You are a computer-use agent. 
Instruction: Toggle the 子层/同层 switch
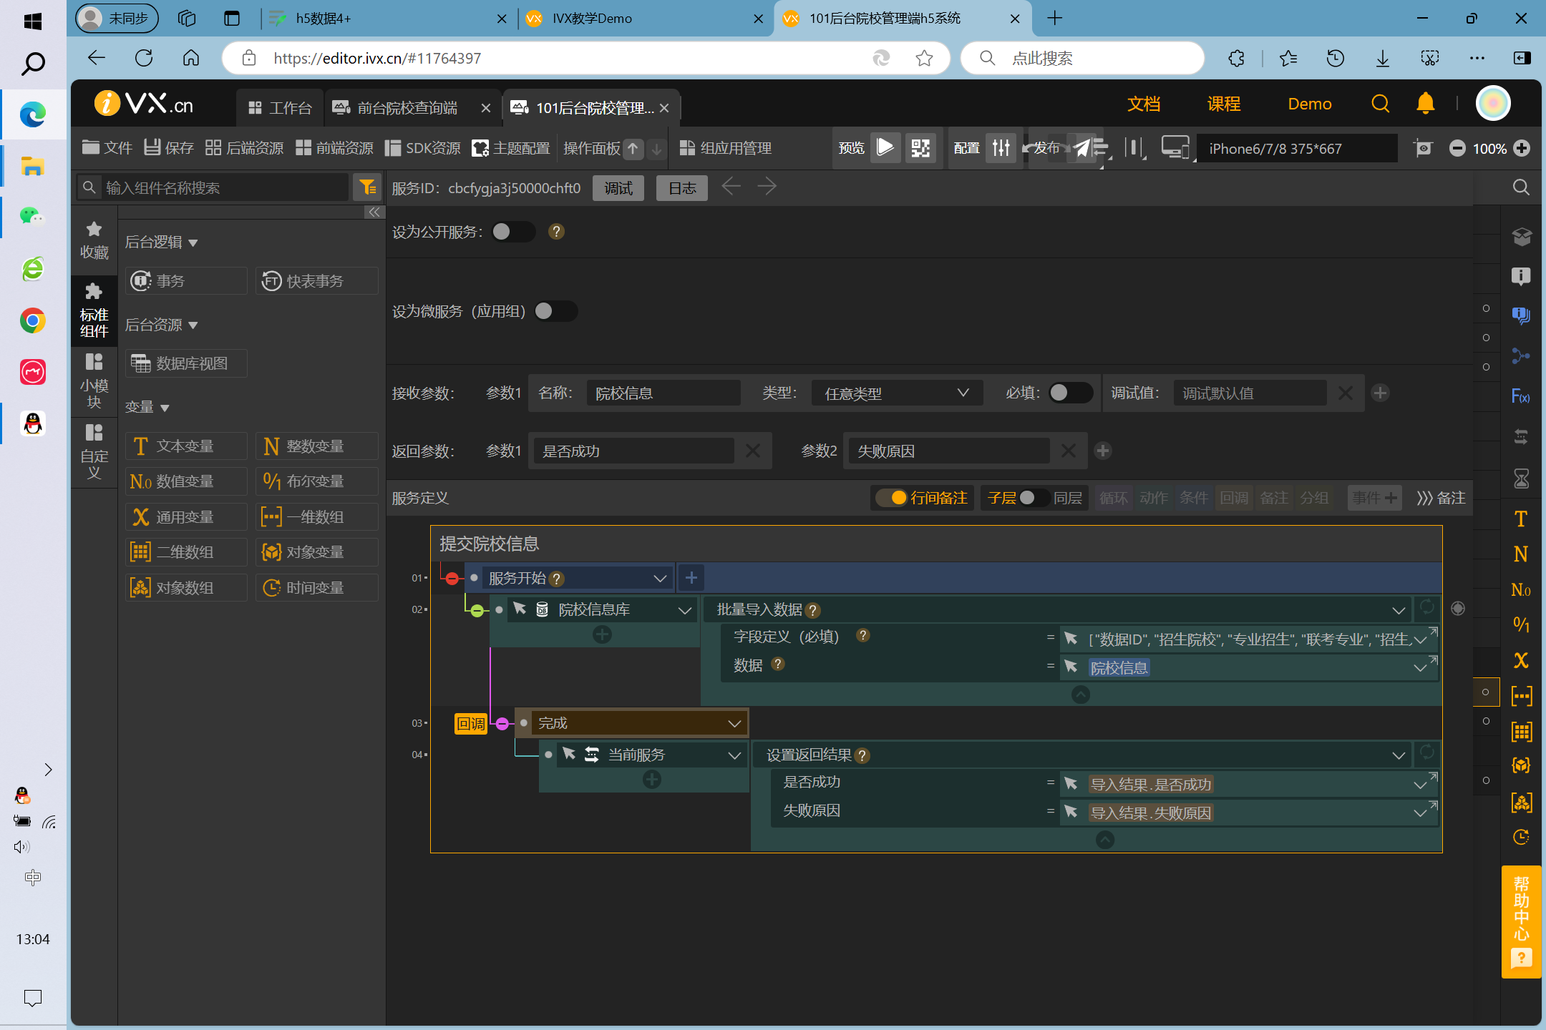[1034, 498]
